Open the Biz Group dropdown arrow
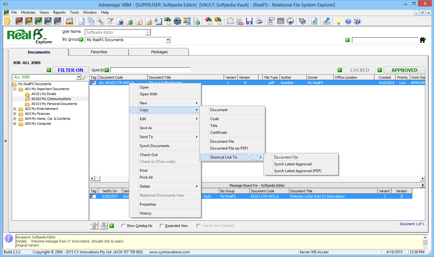434x257 pixels. point(168,40)
